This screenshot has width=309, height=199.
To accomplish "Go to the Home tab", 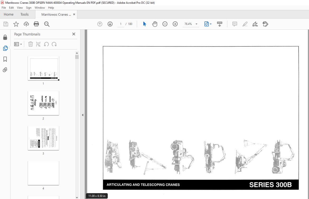I will click(8, 14).
